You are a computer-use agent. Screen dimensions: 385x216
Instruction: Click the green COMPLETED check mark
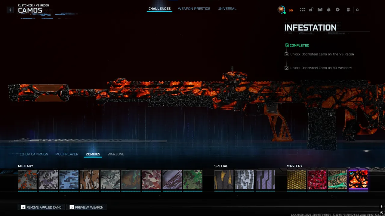click(287, 45)
